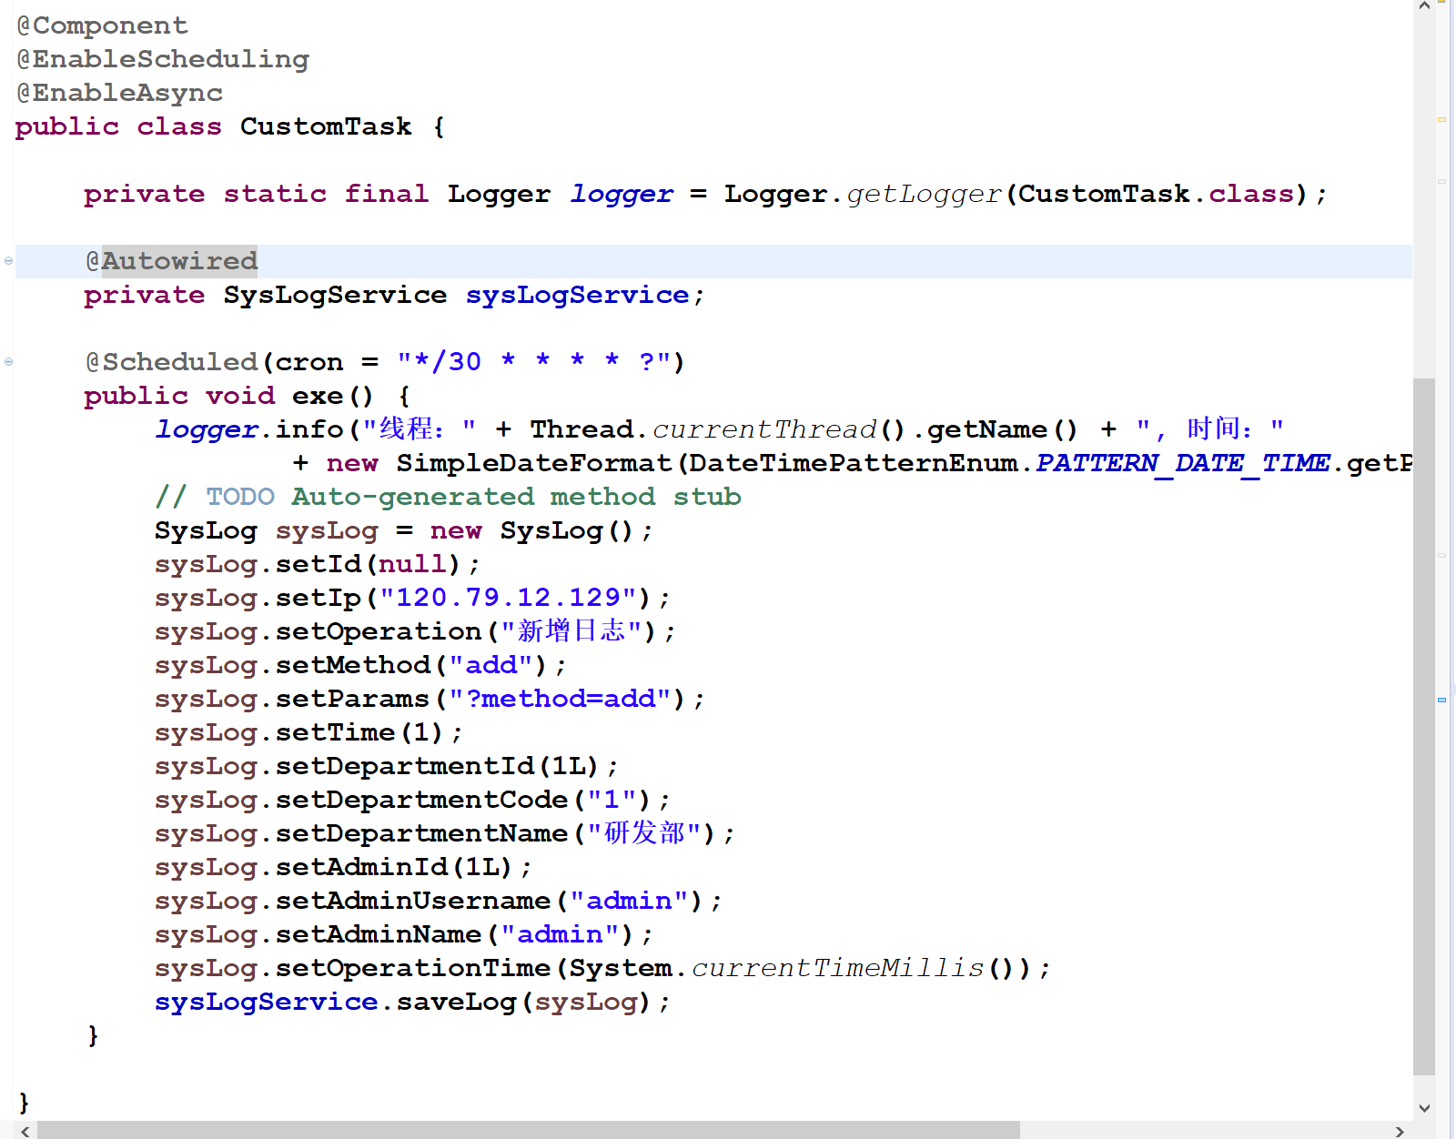The width and height of the screenshot is (1456, 1139).
Task: Click the vertical scrollbar up arrow
Action: (1424, 6)
